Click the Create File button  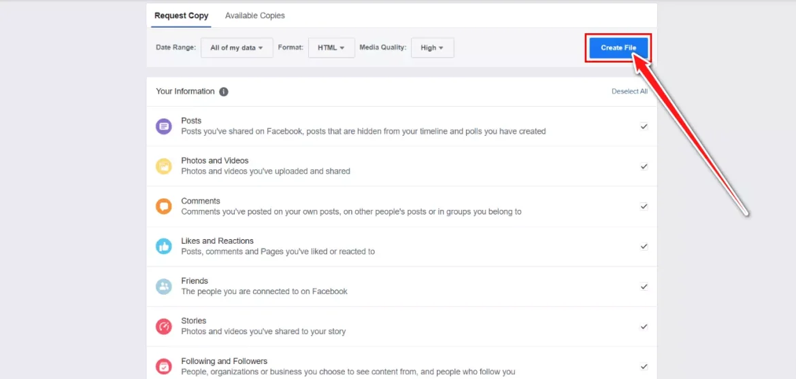[x=618, y=48]
